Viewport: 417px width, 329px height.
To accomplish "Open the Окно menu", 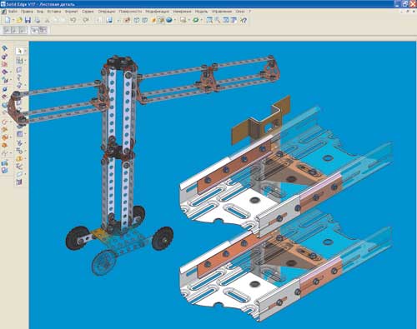I will 239,12.
